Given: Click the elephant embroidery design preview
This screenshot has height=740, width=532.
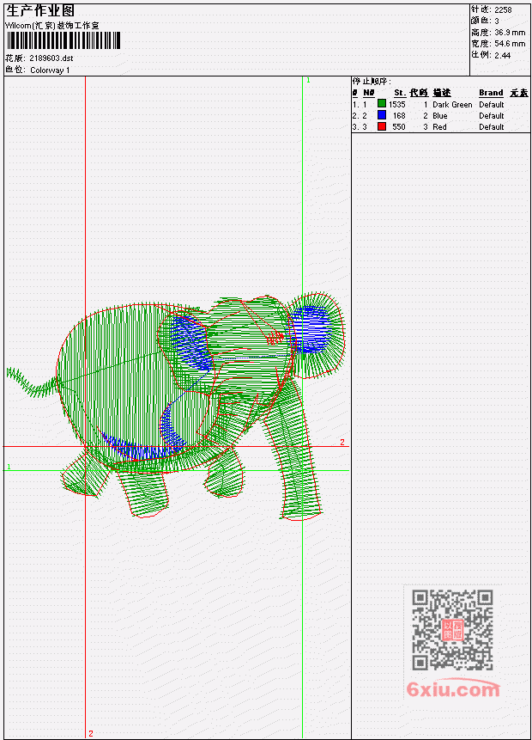Looking at the screenshot, I should coord(177,406).
